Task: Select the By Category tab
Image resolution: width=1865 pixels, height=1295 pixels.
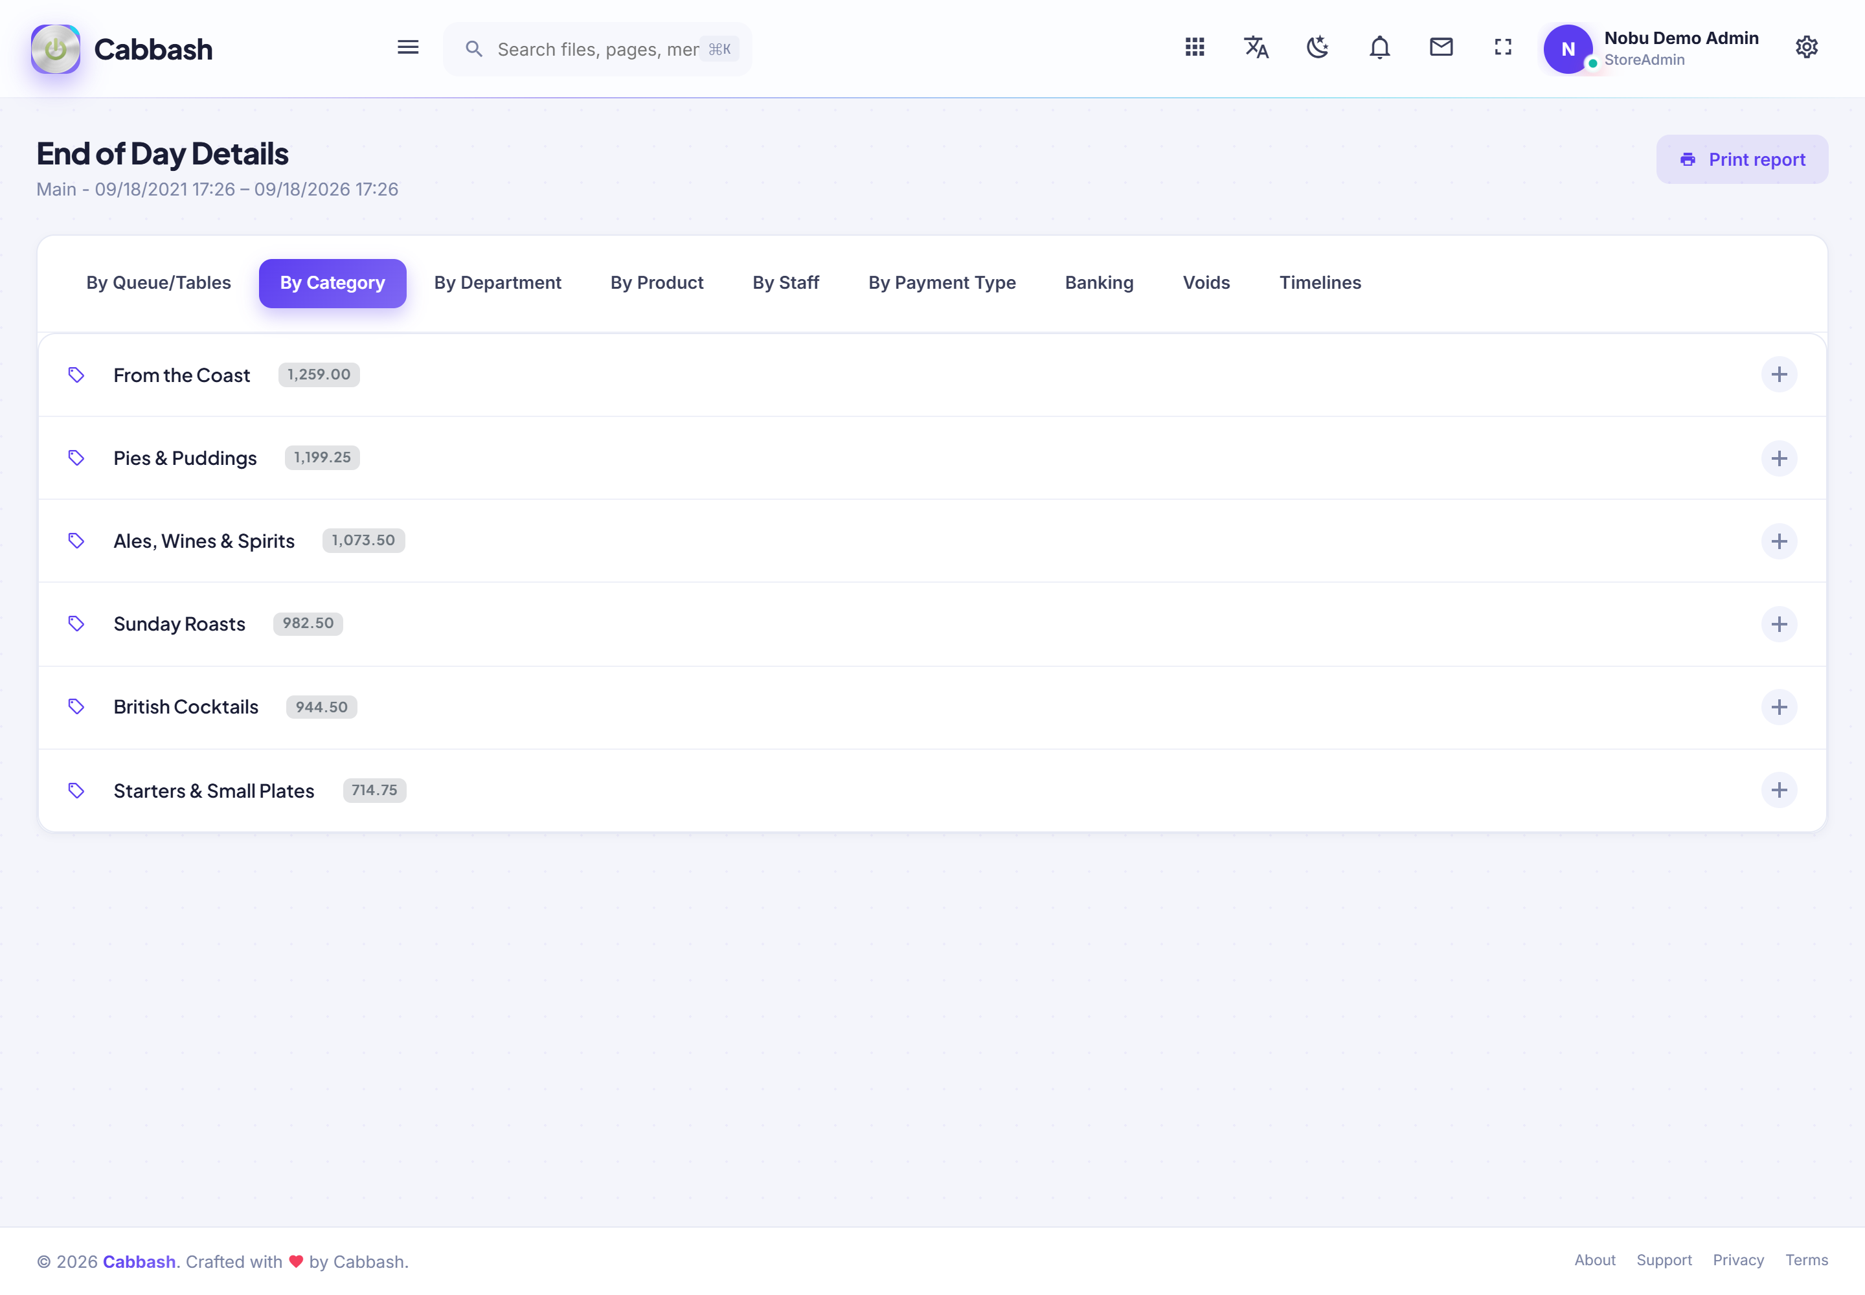Action: [x=332, y=283]
